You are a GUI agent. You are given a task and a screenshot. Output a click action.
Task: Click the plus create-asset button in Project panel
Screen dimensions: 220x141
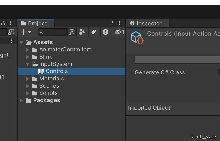tap(23, 32)
